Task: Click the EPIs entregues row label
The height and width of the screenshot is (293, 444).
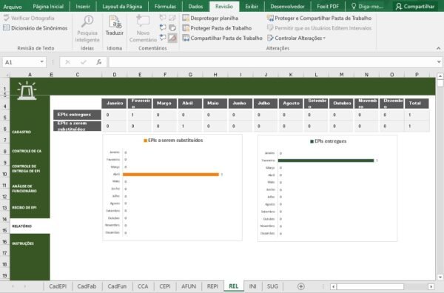Action: 77,115
